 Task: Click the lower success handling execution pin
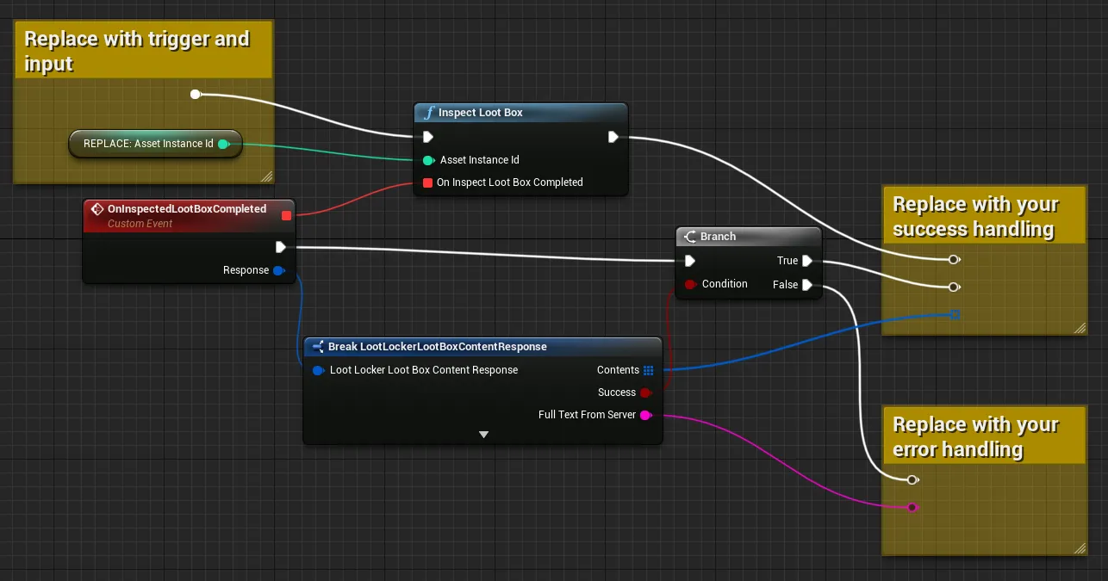tap(954, 287)
